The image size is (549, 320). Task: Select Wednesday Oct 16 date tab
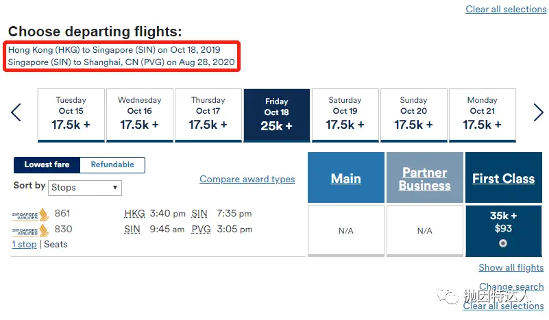point(140,115)
